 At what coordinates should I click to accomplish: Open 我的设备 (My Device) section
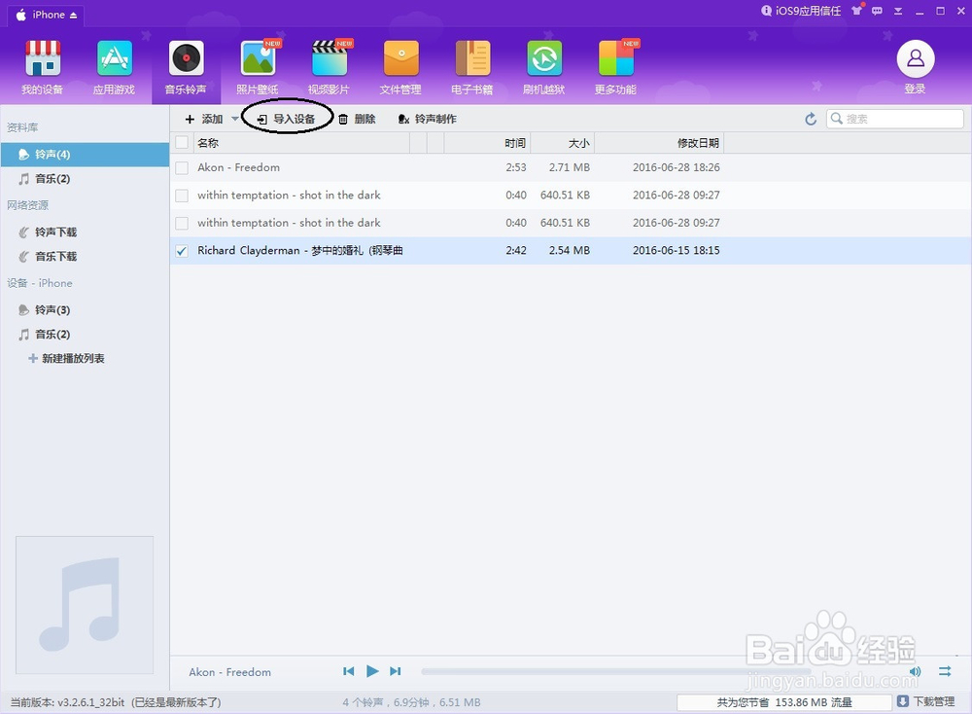tap(42, 68)
